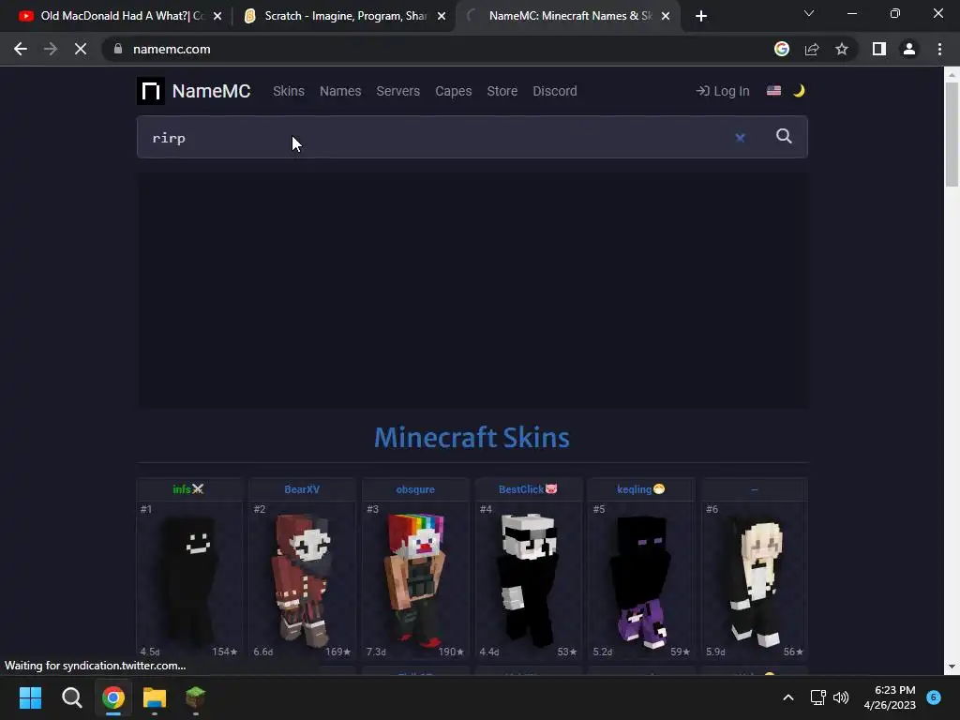
Task: Open the Chrome three-dot menu
Action: point(939,49)
